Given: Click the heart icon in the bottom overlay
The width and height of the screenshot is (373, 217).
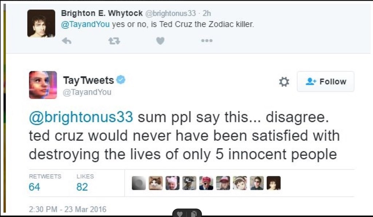Looking at the screenshot, I should [180, 213].
